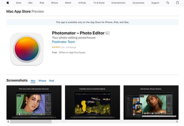184x126 pixels.
Task: Click the Apple logo icon
Action: [8, 2]
